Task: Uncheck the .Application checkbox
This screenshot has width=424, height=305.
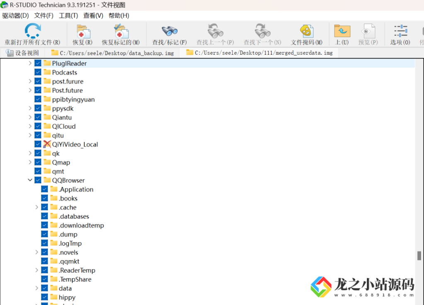Action: (x=45, y=189)
